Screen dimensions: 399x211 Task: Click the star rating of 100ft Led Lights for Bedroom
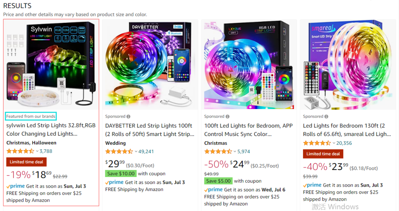pyautogui.click(x=218, y=152)
